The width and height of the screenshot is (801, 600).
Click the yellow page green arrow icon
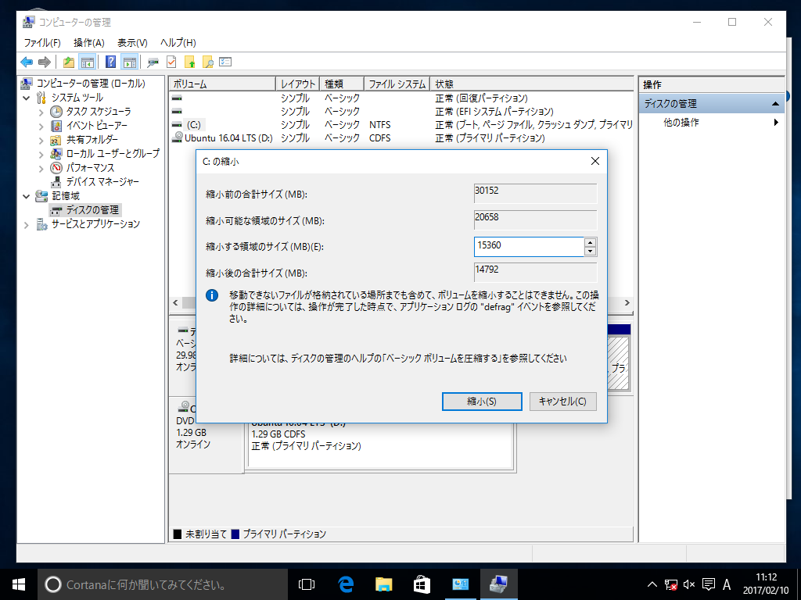click(x=189, y=62)
